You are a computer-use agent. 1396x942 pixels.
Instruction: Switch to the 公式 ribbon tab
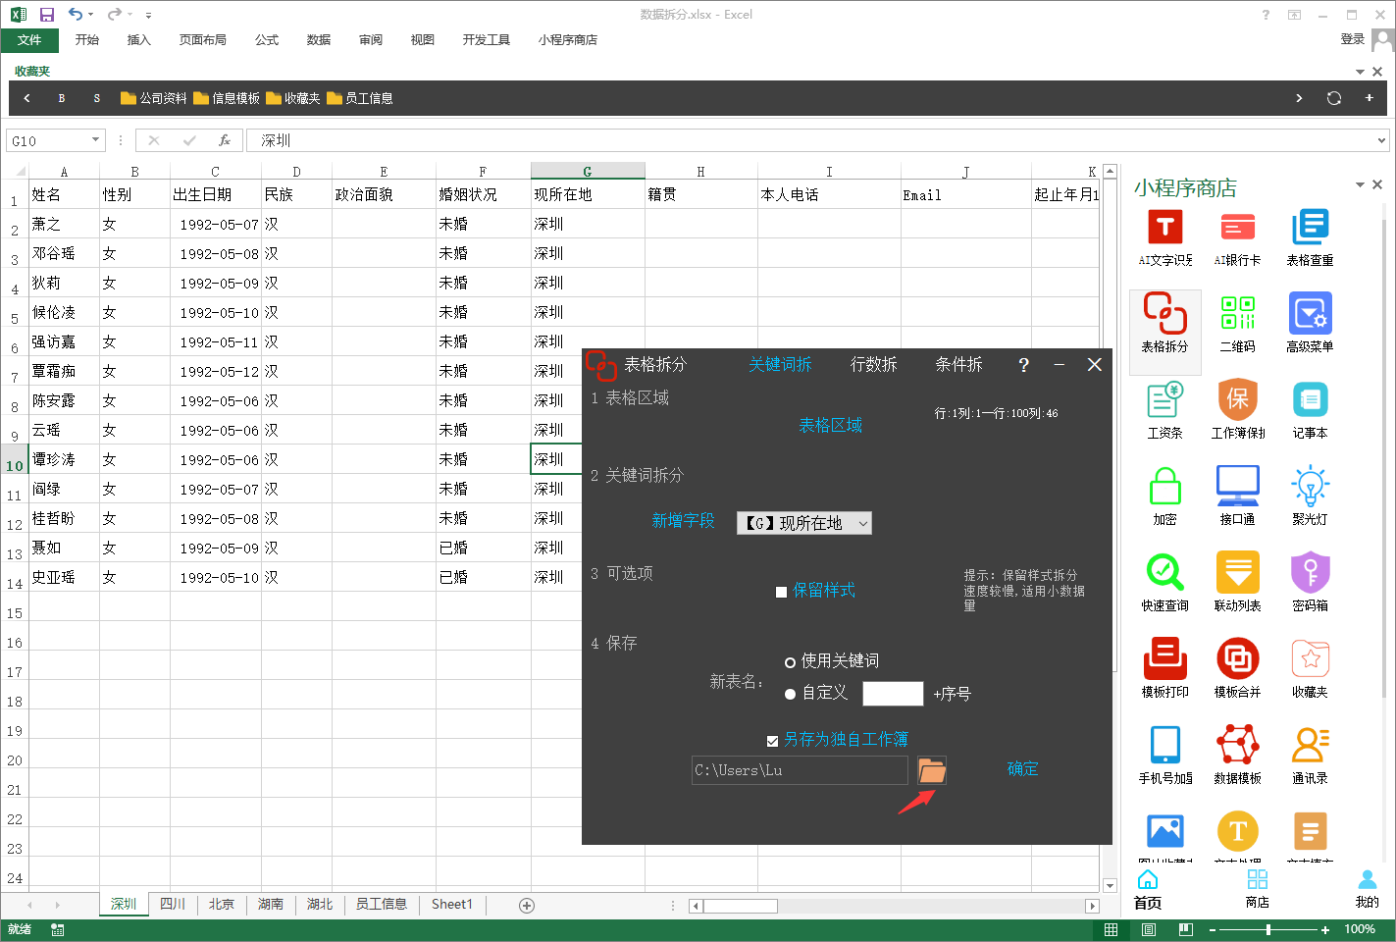click(x=267, y=40)
